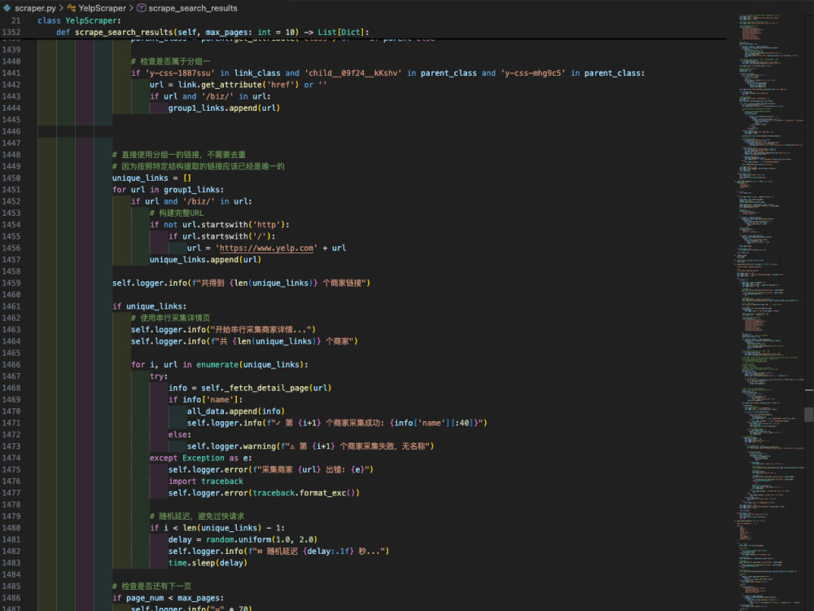The image size is (814, 611).
Task: Click unique_links.append(url) statement
Action: (x=206, y=259)
